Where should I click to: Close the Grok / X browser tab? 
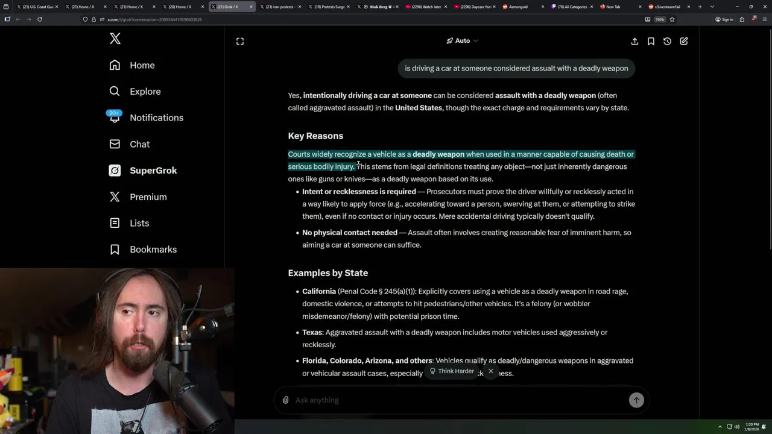click(251, 7)
